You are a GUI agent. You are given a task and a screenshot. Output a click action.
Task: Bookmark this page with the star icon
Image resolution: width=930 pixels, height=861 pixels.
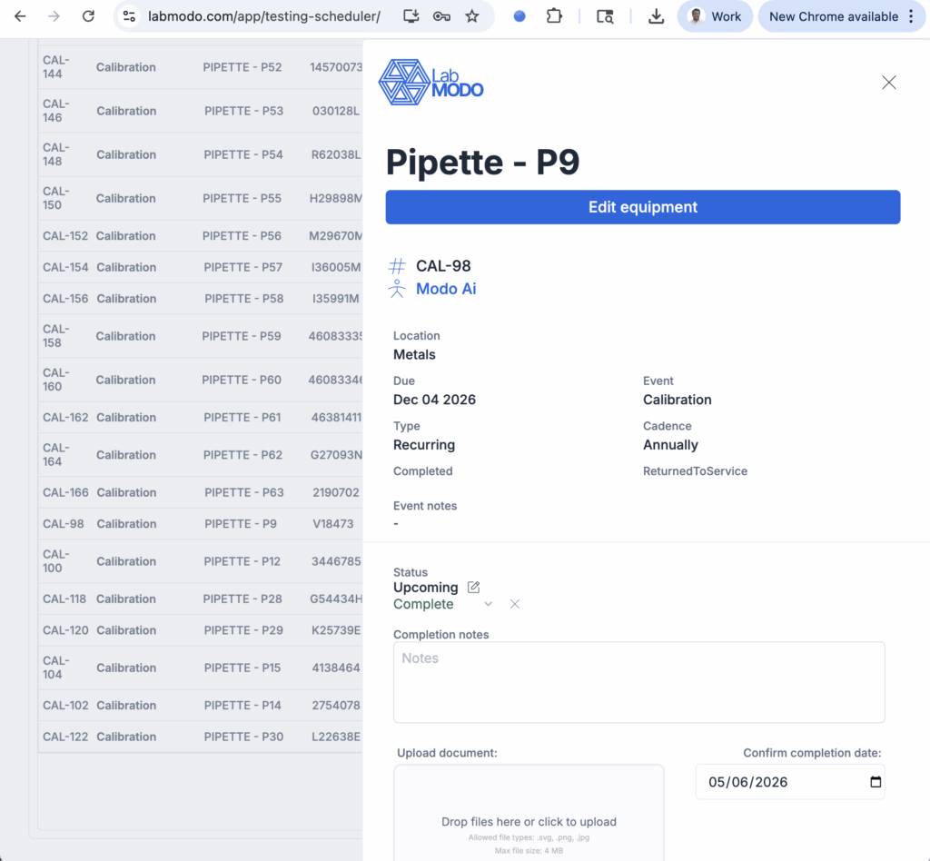tap(472, 16)
